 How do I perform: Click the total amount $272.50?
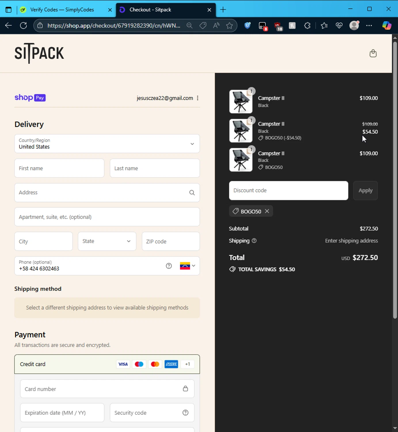(365, 258)
